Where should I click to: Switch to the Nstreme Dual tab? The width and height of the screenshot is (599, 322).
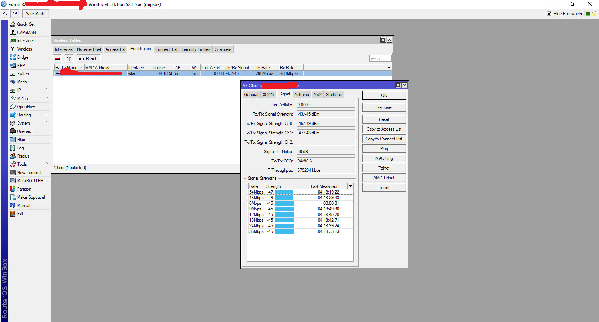pyautogui.click(x=89, y=49)
